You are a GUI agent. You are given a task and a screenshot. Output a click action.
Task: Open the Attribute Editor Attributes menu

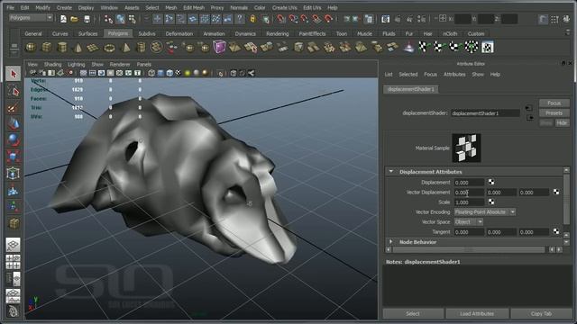[x=454, y=74]
